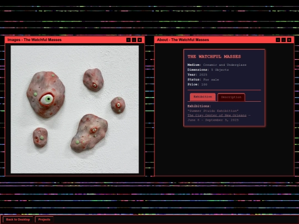Open the Projects taskbar button
This screenshot has width=299, height=224.
[44, 220]
